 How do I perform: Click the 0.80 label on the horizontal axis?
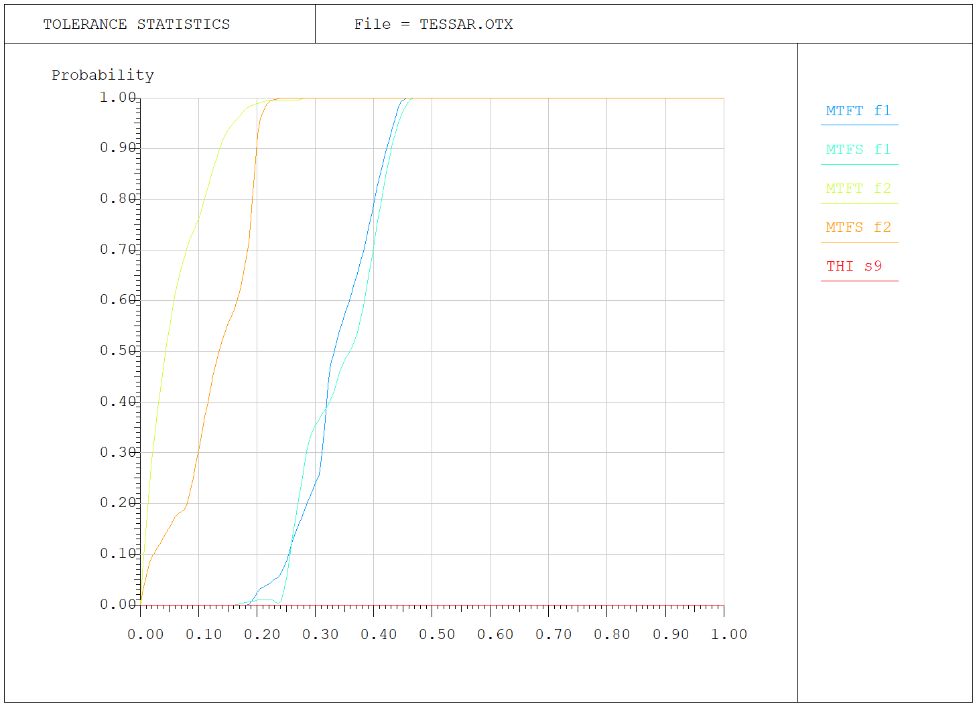coord(612,634)
